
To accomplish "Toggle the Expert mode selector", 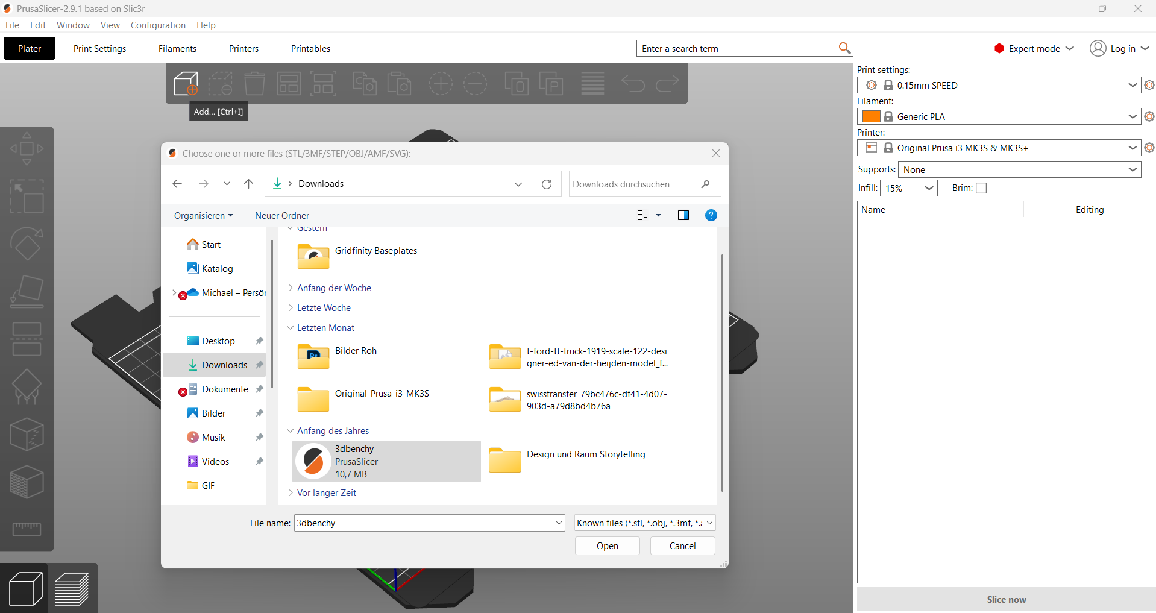I will (1034, 49).
